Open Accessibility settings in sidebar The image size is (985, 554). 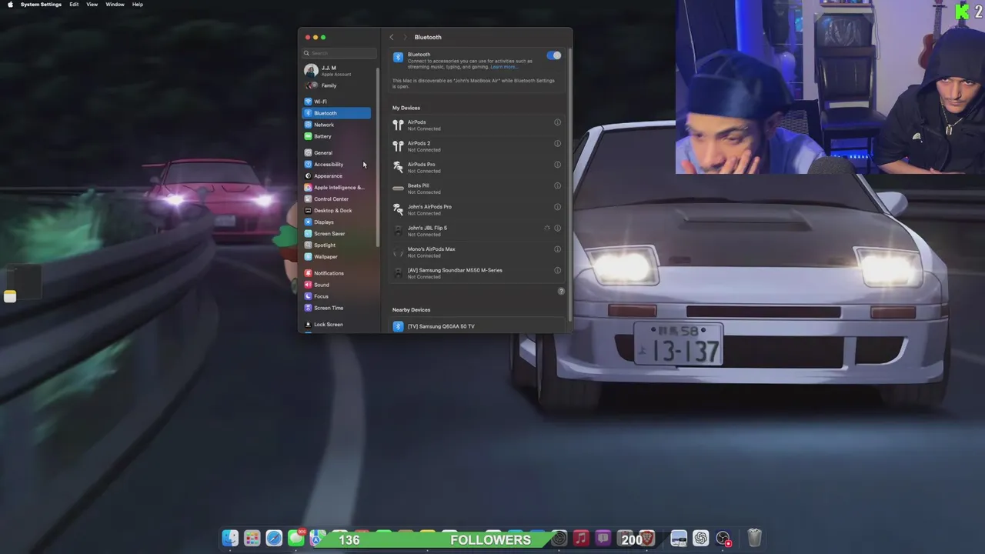(x=336, y=164)
